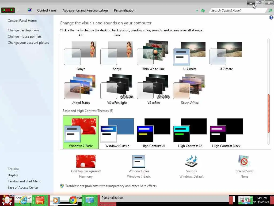The image size is (274, 206).
Task: Select the Windows 7 Basic theme
Action: click(81, 132)
